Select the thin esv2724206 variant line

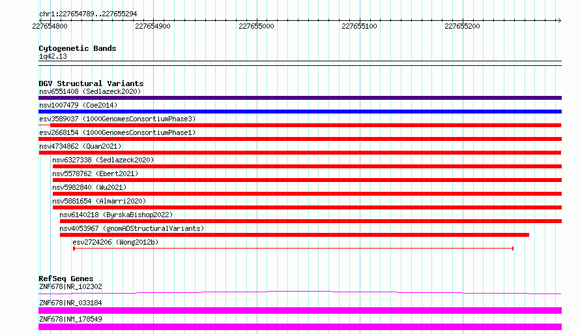click(x=293, y=249)
